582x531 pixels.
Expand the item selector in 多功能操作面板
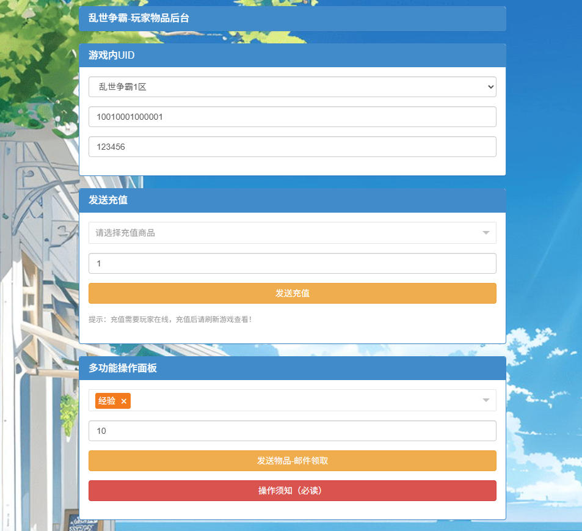click(x=292, y=400)
